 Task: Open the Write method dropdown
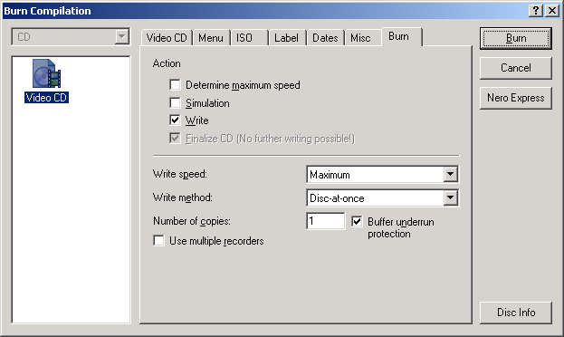pos(450,198)
